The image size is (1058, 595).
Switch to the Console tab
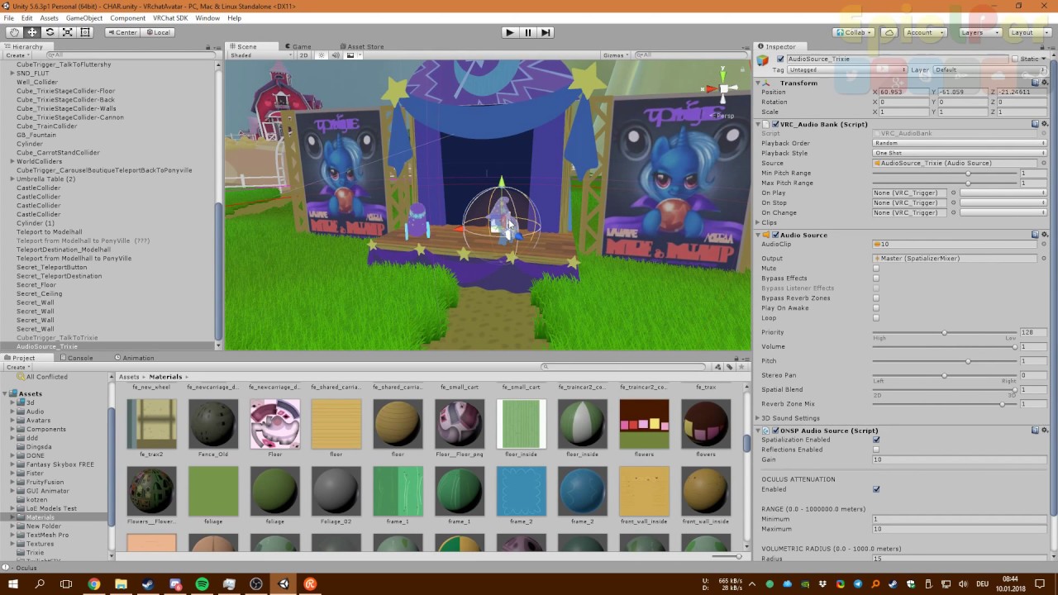point(76,358)
